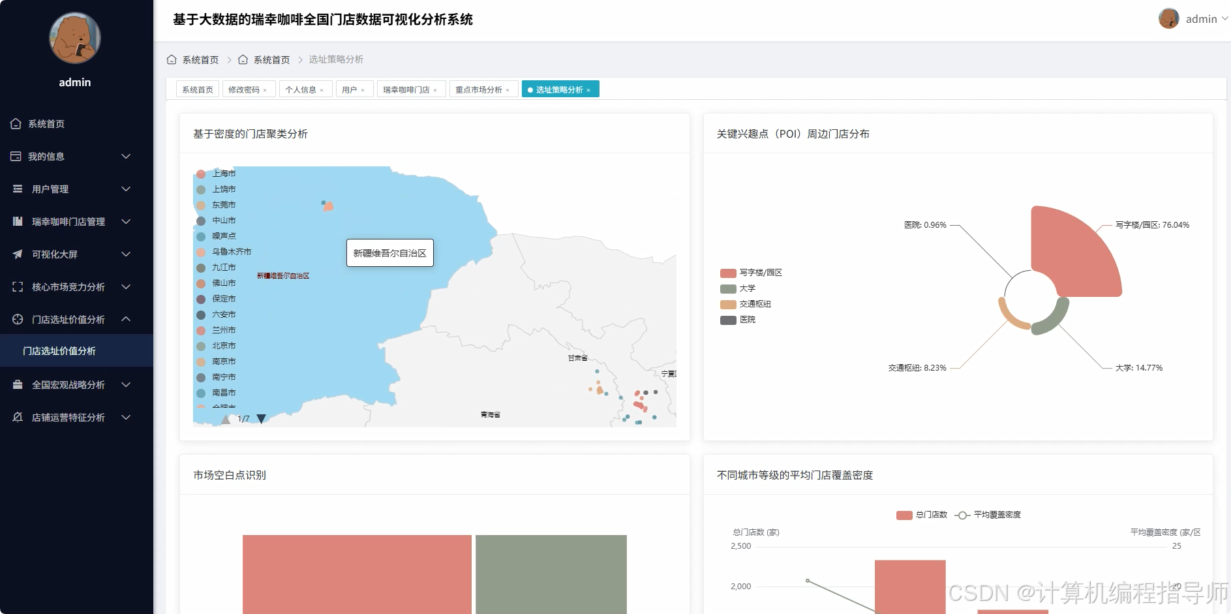Click the first 系统首页 breadcrumb link

pos(200,60)
